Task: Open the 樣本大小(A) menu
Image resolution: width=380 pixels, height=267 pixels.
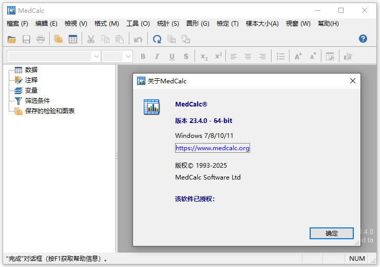Action: click(x=262, y=24)
